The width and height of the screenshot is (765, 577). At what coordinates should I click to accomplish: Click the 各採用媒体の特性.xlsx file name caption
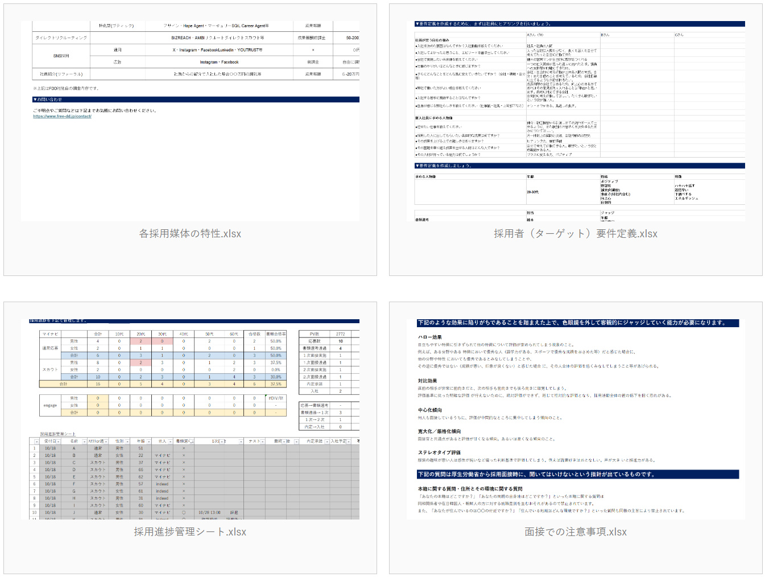190,233
